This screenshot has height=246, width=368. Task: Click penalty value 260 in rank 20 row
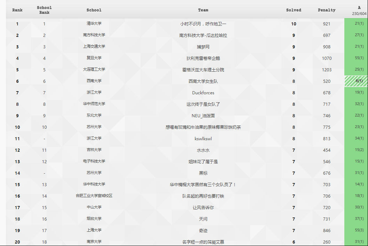point(327,242)
